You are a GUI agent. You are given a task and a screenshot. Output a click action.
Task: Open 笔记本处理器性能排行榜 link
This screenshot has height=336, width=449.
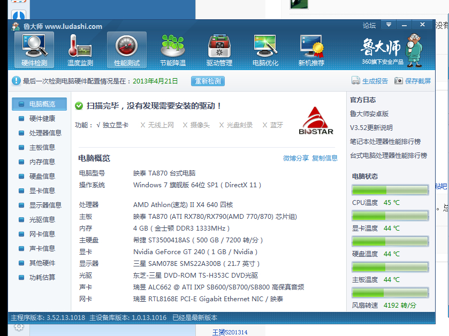coord(385,141)
